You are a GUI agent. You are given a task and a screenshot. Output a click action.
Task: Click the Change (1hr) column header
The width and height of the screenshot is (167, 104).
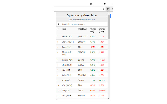[x=93, y=30]
